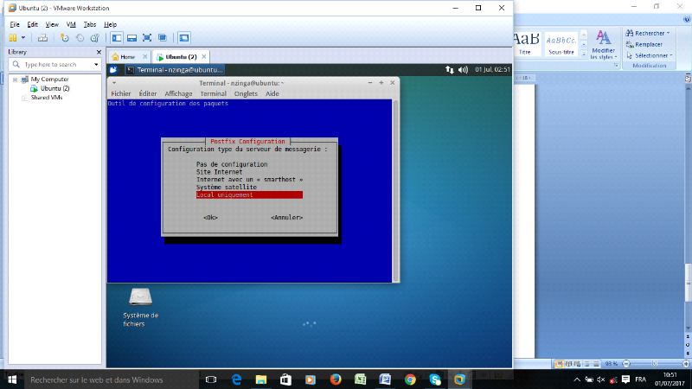Toggle the thumbnail bar icon
The width and height of the screenshot is (692, 389).
(x=131, y=38)
